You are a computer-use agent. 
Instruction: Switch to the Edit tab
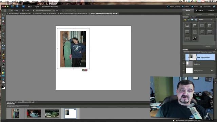(188, 11)
